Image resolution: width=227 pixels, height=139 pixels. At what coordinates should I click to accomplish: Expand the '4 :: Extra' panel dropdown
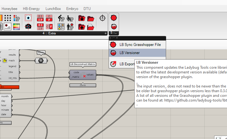coord(105,33)
